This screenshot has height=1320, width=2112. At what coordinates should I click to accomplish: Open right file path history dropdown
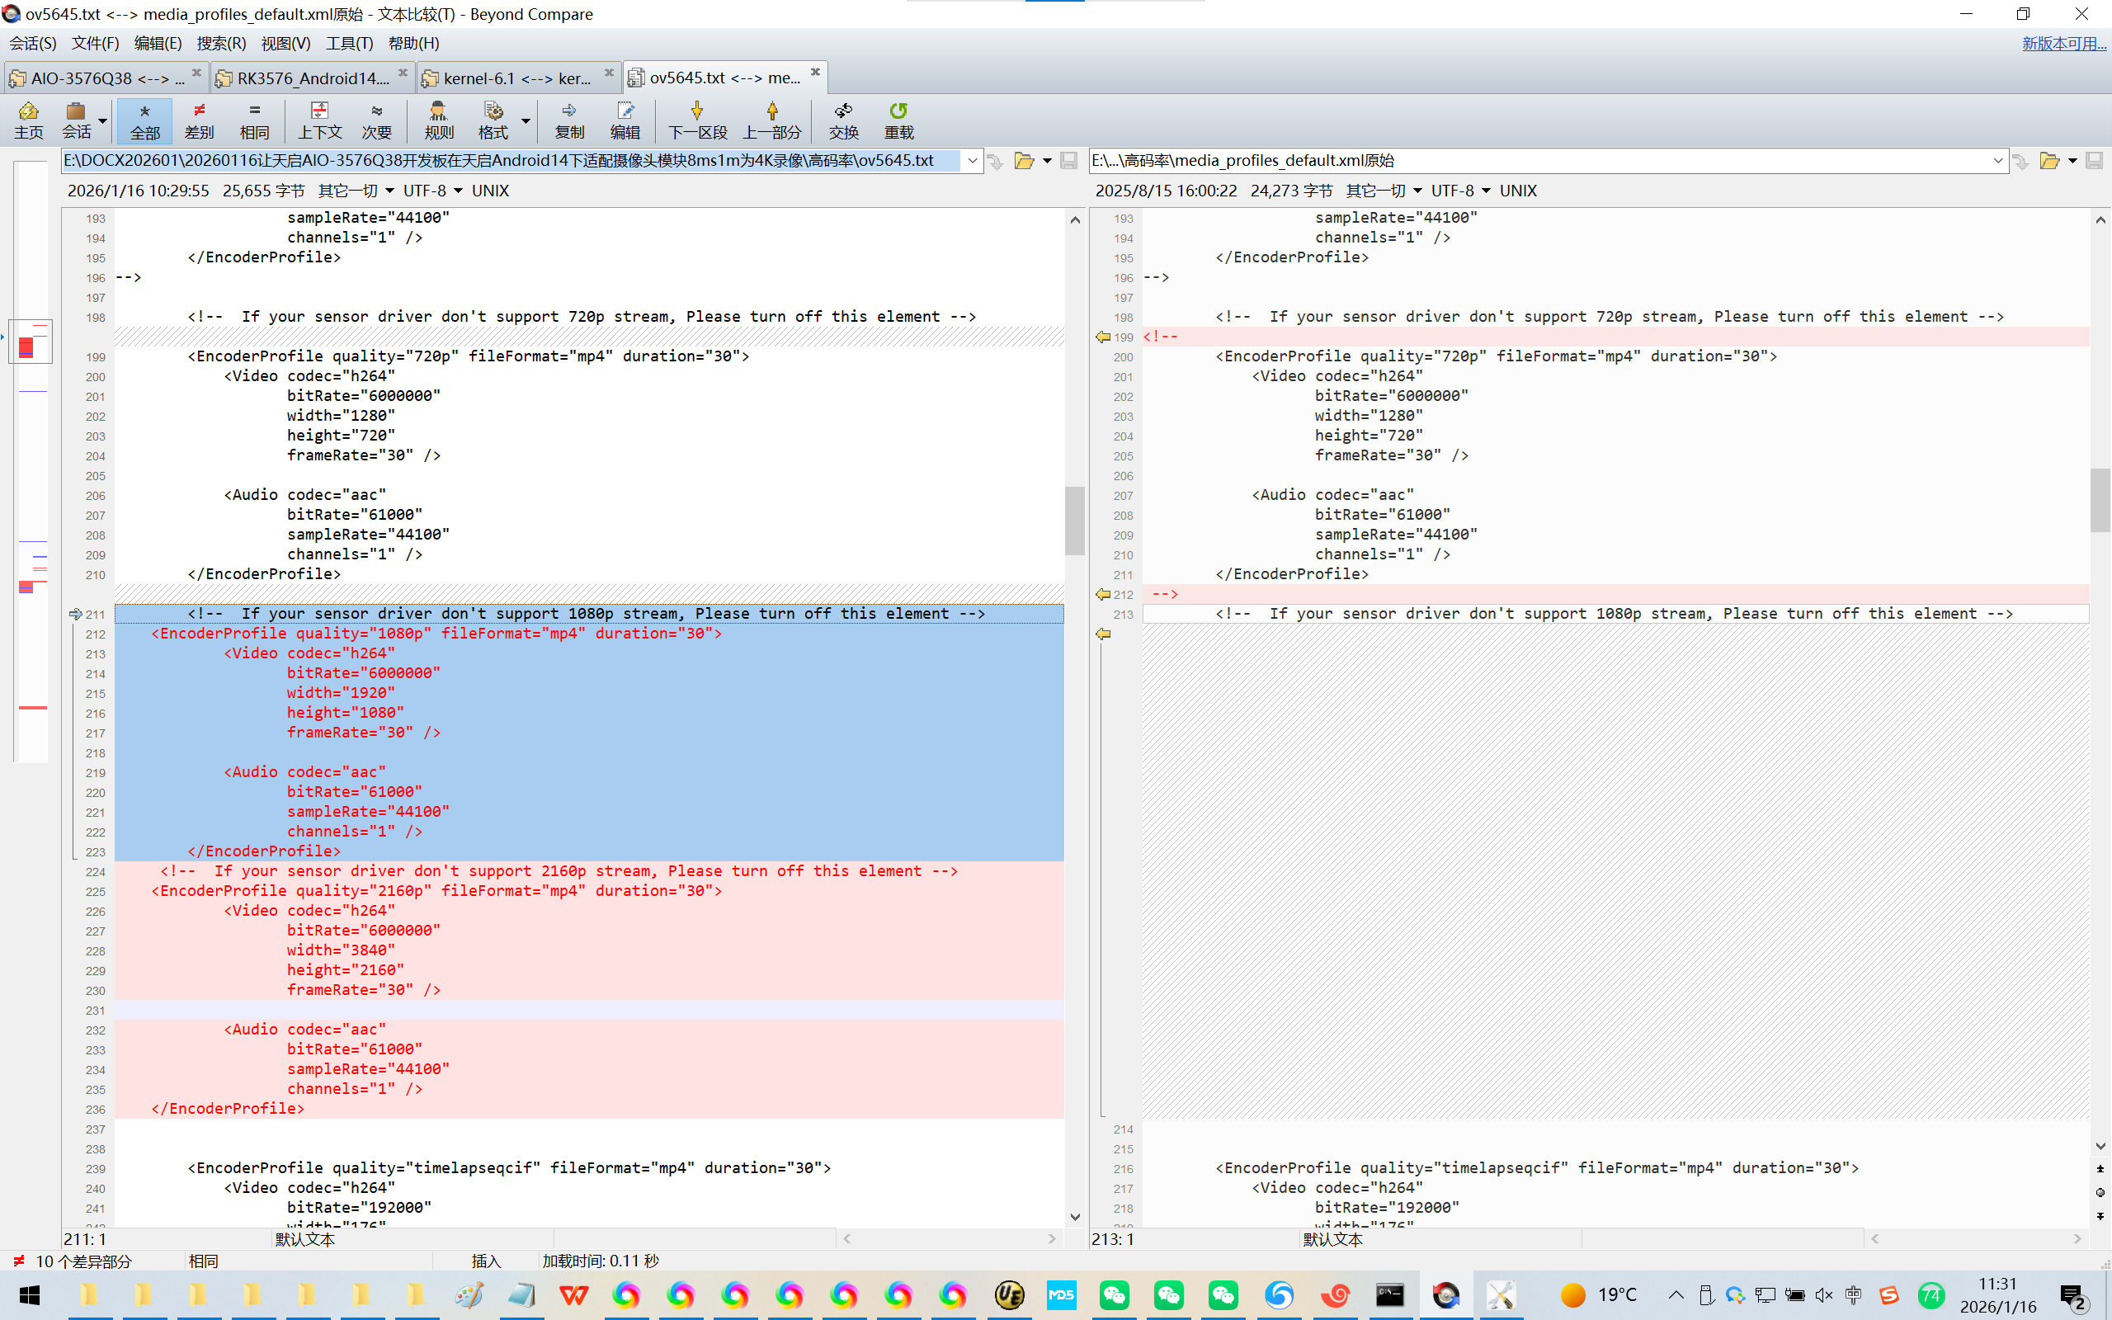coord(1997,161)
